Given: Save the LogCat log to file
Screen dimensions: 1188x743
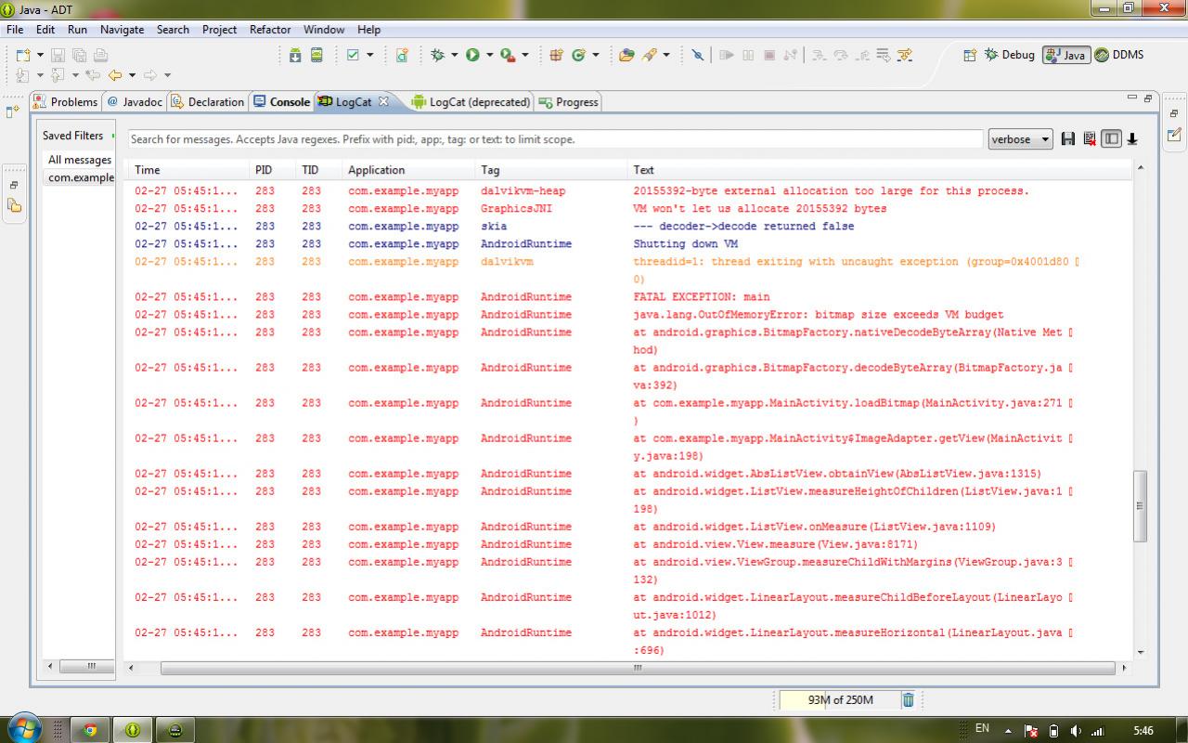Looking at the screenshot, I should coord(1068,139).
